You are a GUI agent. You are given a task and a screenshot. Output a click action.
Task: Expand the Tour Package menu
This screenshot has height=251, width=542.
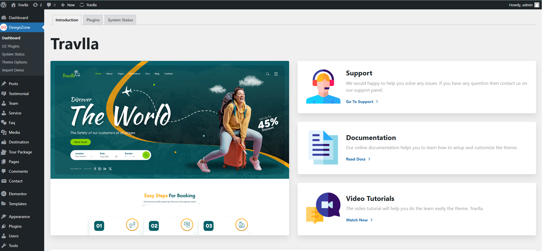click(20, 152)
